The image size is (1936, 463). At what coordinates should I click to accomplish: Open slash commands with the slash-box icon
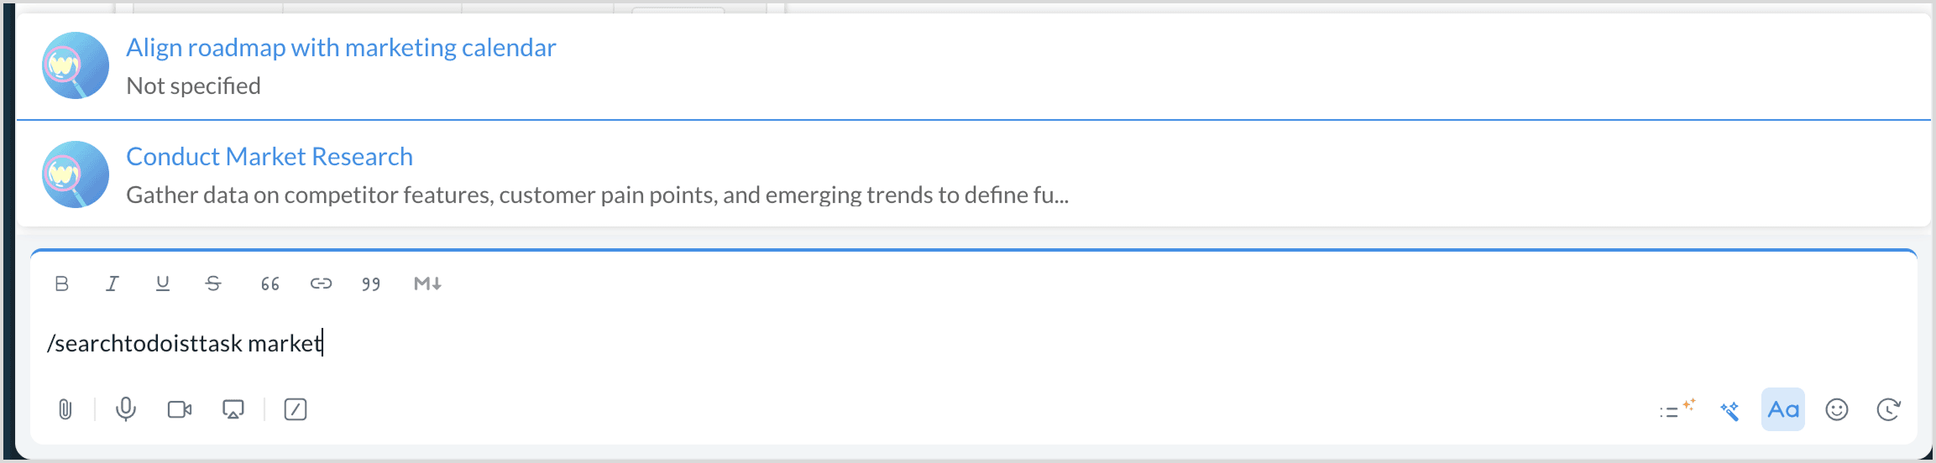pyautogui.click(x=296, y=409)
